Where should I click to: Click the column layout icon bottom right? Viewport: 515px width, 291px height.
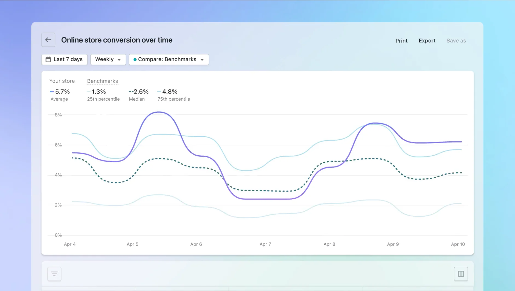click(x=461, y=274)
